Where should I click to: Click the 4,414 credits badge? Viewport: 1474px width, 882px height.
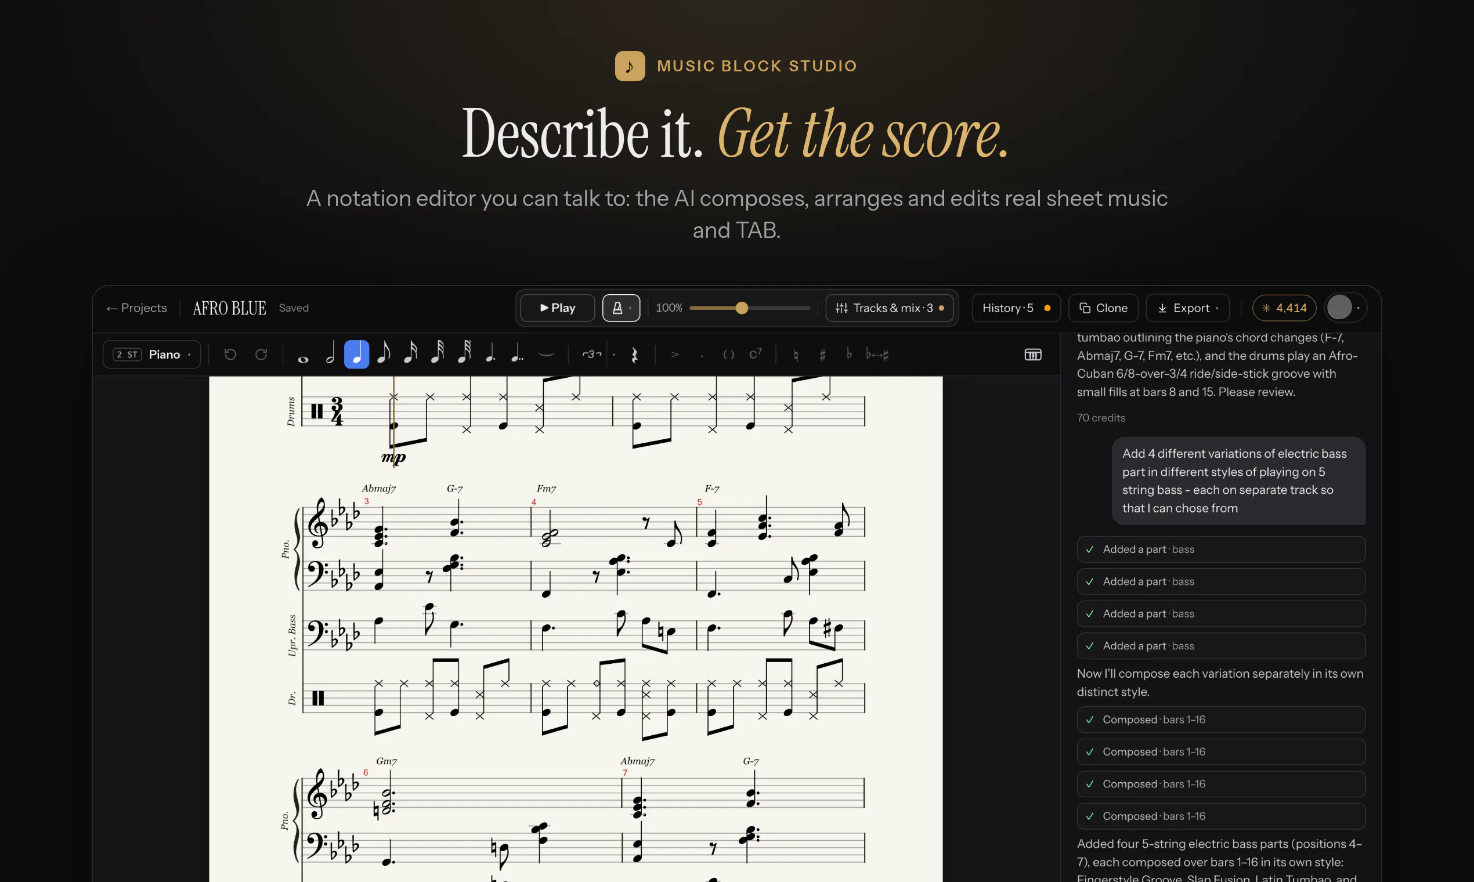(x=1284, y=308)
